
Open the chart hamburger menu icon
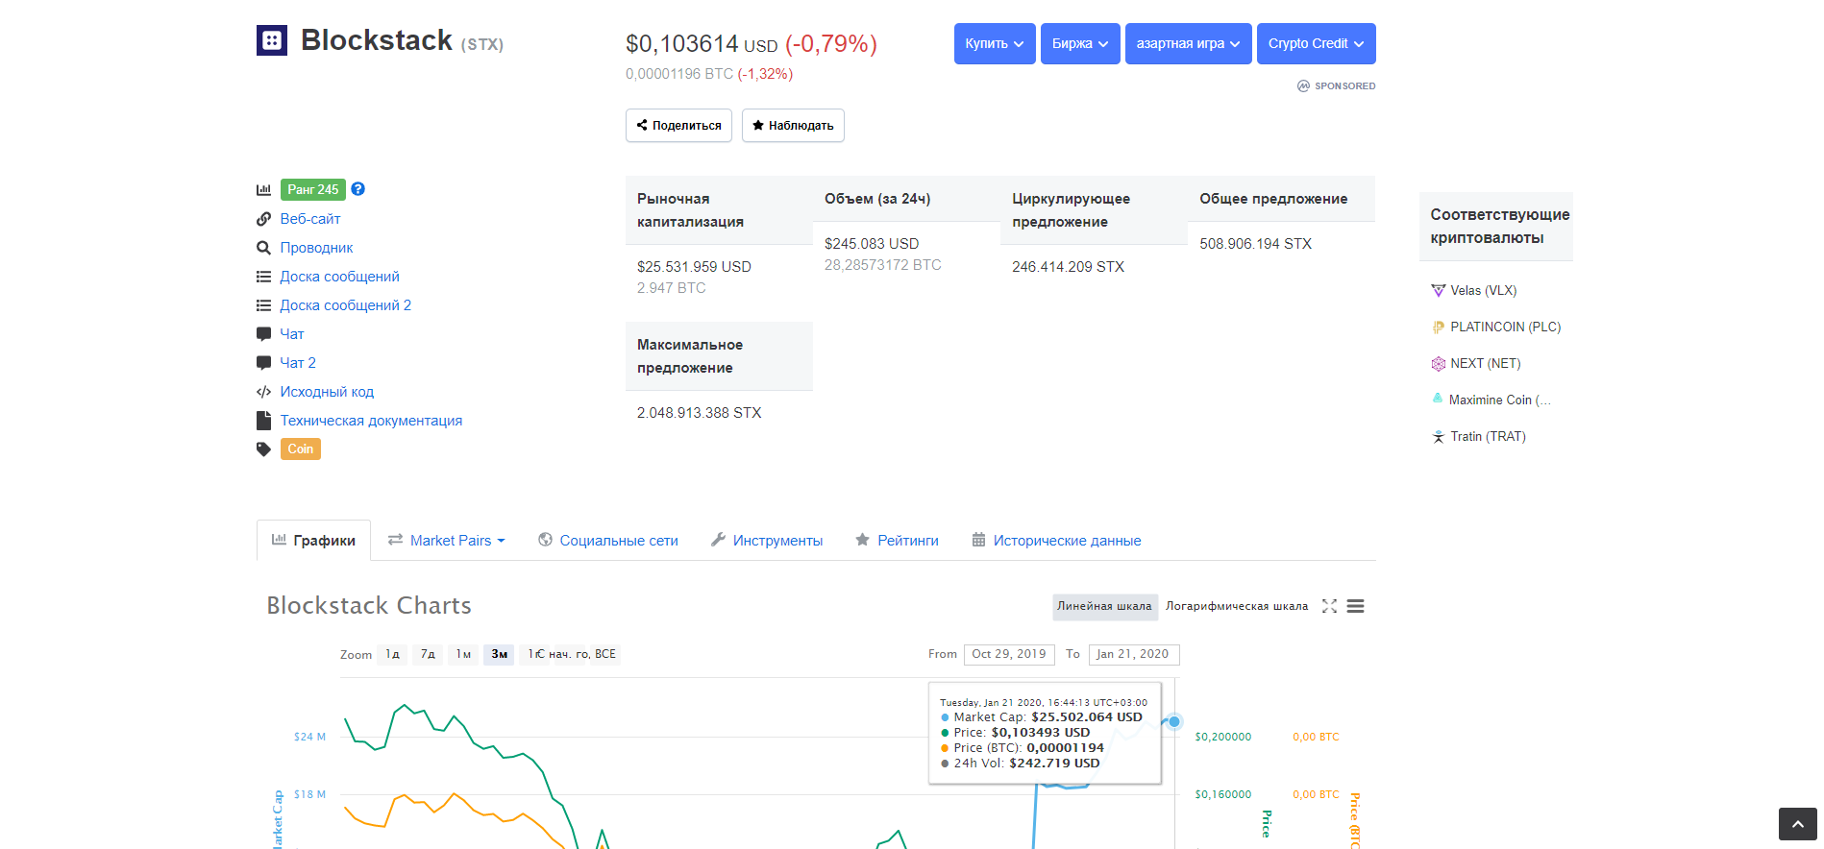tap(1355, 606)
